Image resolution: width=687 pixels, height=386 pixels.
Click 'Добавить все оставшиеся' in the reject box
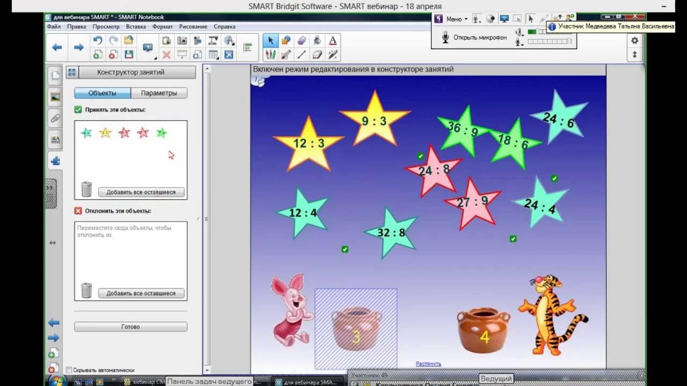(141, 293)
